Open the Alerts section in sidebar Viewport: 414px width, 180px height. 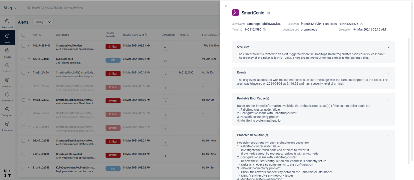click(7, 38)
